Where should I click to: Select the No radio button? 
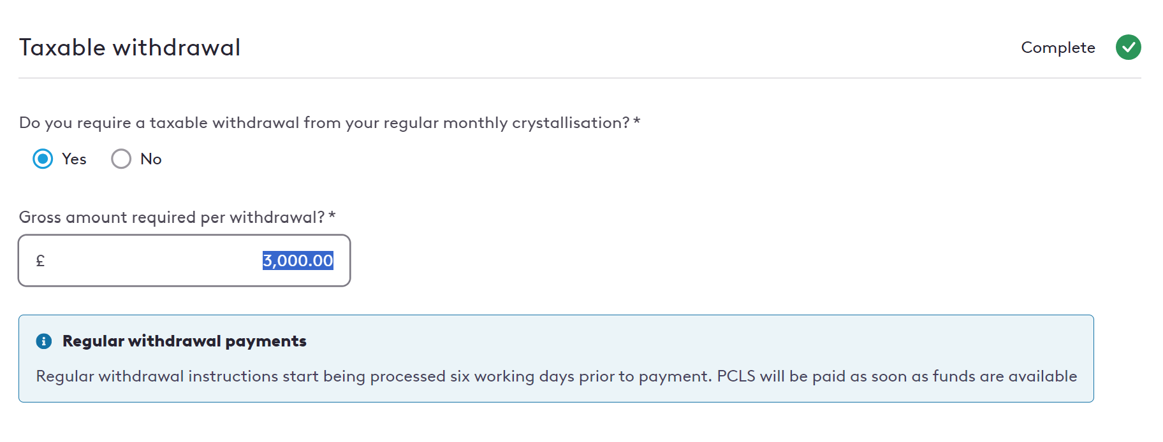(121, 159)
